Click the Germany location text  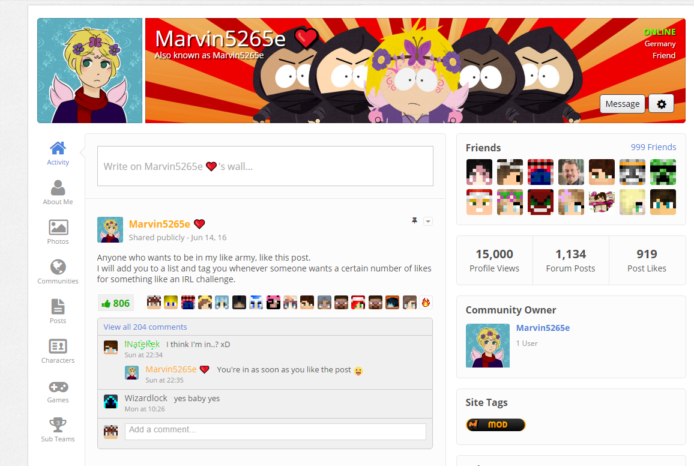pyautogui.click(x=660, y=44)
